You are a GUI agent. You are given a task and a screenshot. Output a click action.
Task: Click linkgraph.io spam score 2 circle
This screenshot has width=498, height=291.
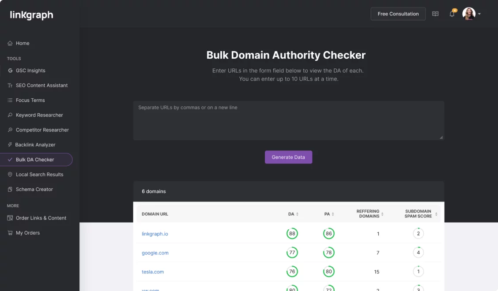coord(418,234)
